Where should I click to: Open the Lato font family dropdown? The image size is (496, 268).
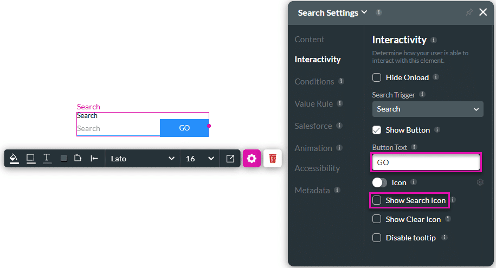tap(143, 158)
